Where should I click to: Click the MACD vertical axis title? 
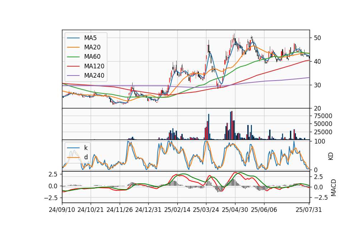[x=334, y=188]
